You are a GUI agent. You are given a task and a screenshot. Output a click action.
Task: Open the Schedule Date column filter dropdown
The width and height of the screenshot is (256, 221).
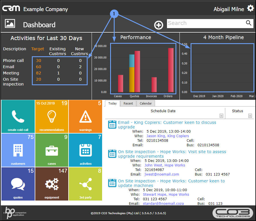point(221,116)
